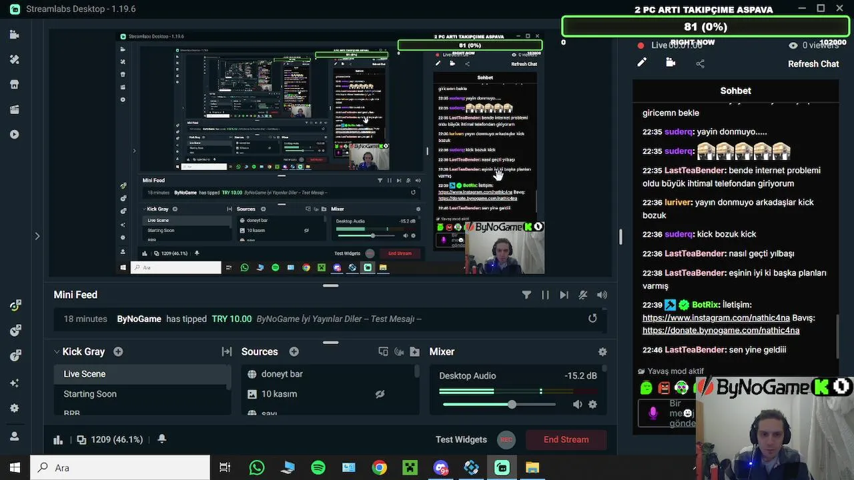Mute Desktop Audio speaker icon

tap(577, 404)
